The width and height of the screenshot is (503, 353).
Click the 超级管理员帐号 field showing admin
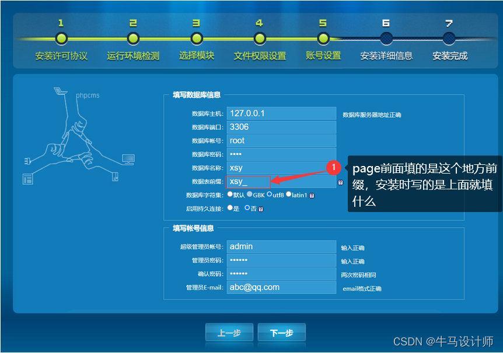[x=281, y=246]
